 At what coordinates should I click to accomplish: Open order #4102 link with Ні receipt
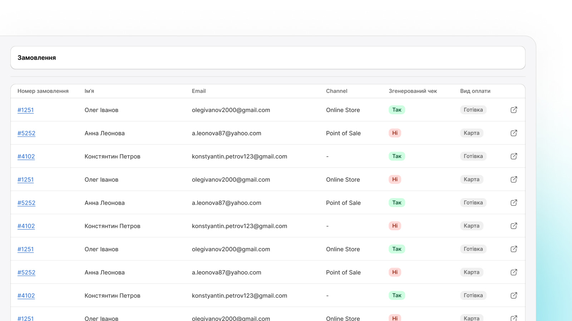click(x=26, y=226)
